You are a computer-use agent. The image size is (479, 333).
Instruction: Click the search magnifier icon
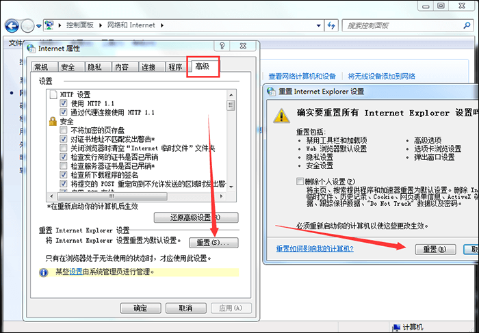point(467,25)
